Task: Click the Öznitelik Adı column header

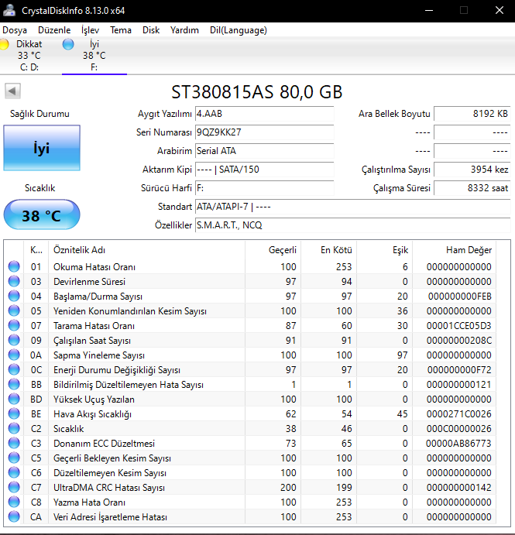Action: 79,250
